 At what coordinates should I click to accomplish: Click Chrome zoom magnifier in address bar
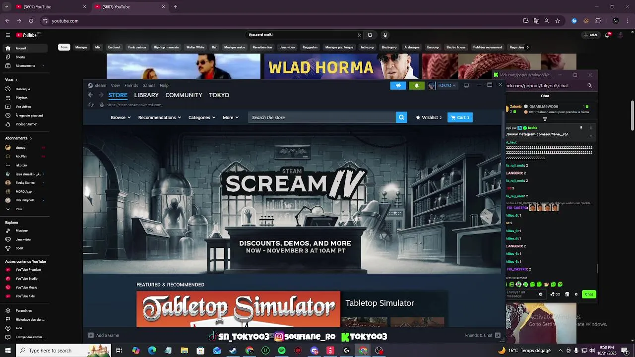(547, 21)
